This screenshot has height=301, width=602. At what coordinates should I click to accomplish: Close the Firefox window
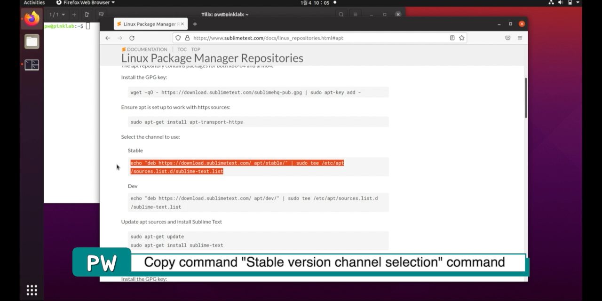522,24
